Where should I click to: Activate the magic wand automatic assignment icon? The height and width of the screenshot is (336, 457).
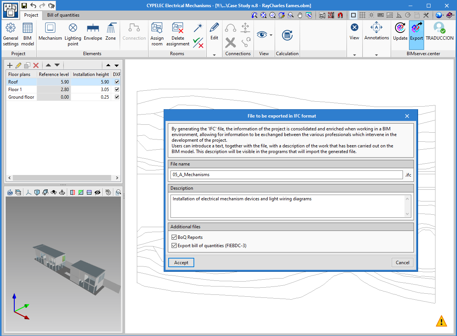[x=198, y=28]
